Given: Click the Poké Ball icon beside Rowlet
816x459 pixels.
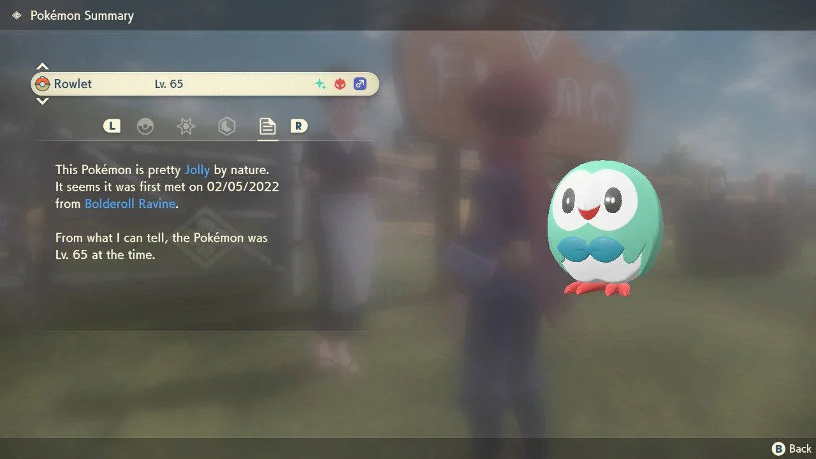Looking at the screenshot, I should tap(43, 84).
